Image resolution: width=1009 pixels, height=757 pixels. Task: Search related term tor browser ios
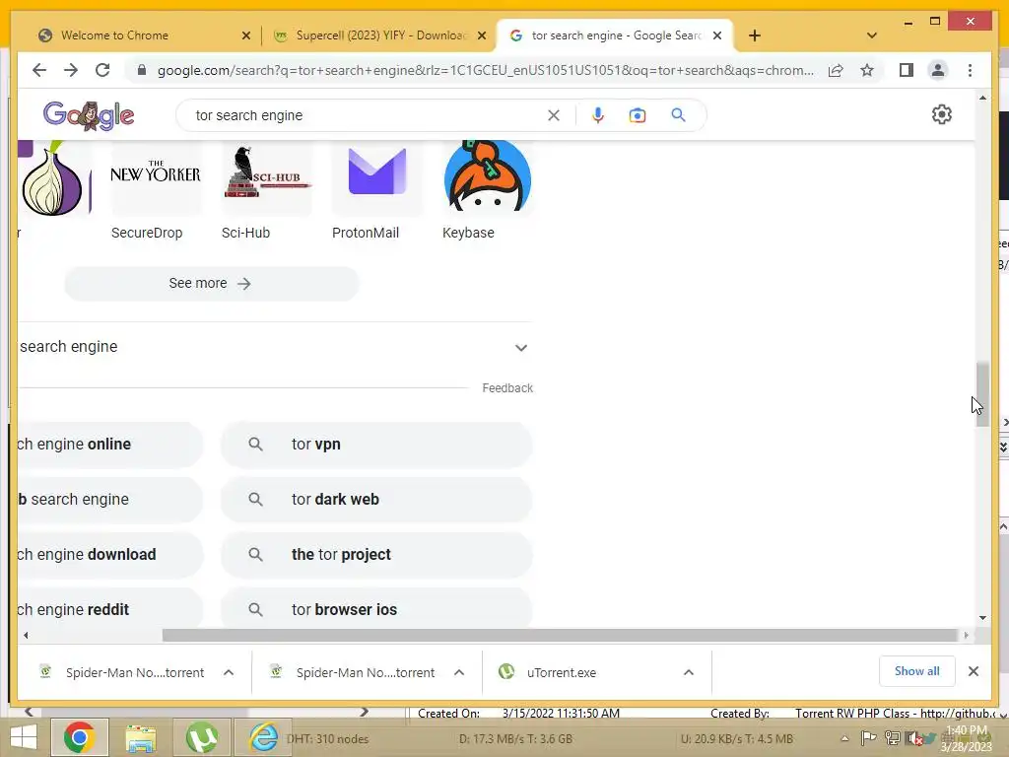tap(376, 609)
